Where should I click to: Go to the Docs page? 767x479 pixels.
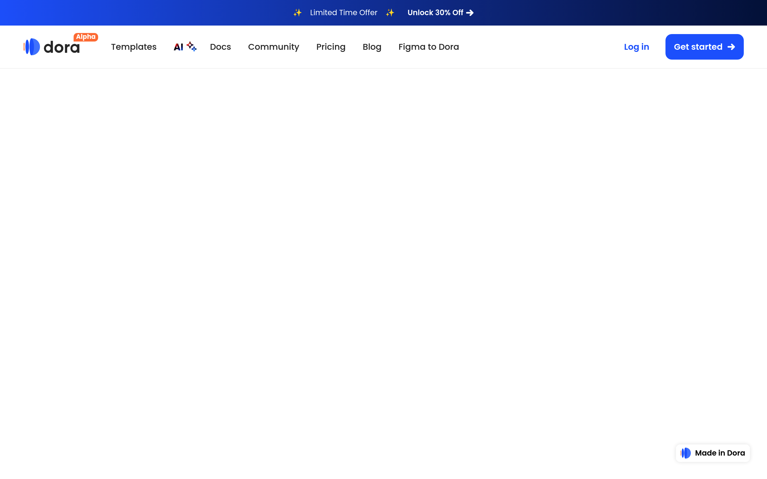point(220,47)
